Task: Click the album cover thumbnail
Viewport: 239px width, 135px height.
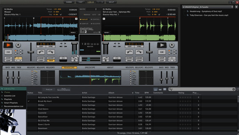Action: (13, 122)
